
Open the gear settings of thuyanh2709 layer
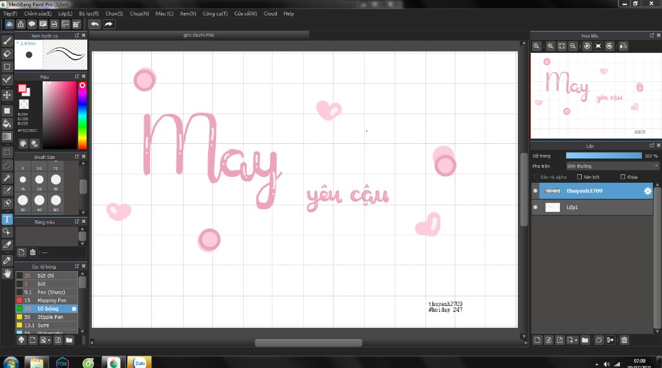coord(647,191)
